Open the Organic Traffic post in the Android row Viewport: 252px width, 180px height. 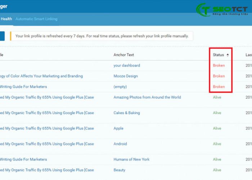pyautogui.click(x=47, y=144)
